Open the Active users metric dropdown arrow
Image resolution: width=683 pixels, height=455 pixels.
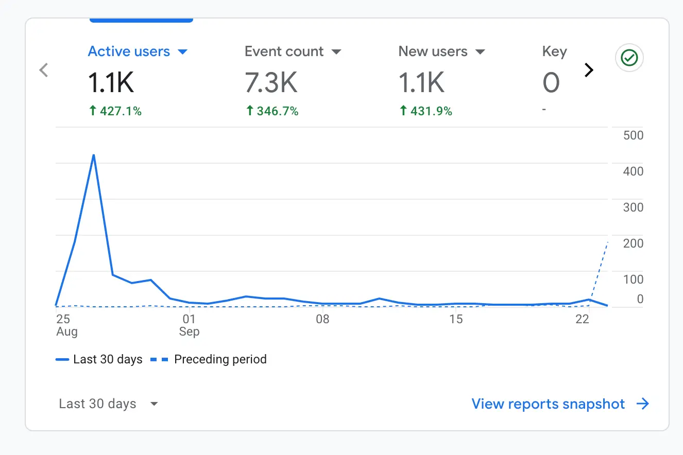[182, 52]
